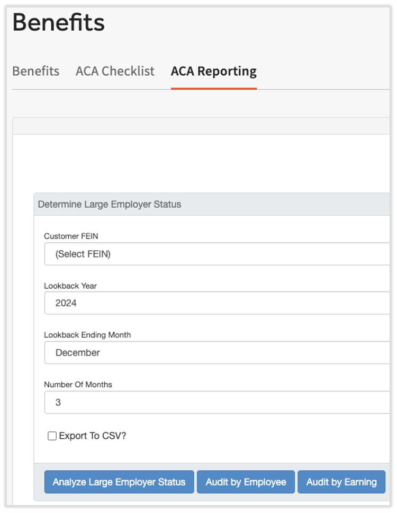Switch to the Benefits tab

[x=35, y=71]
